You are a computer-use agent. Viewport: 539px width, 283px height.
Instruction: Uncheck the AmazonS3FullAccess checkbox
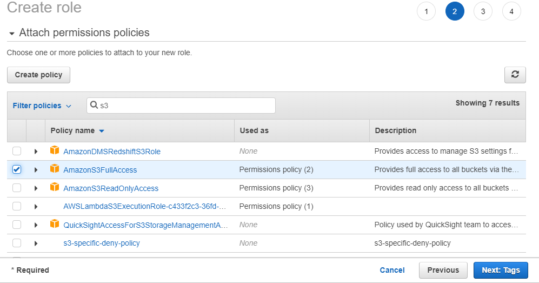17,169
